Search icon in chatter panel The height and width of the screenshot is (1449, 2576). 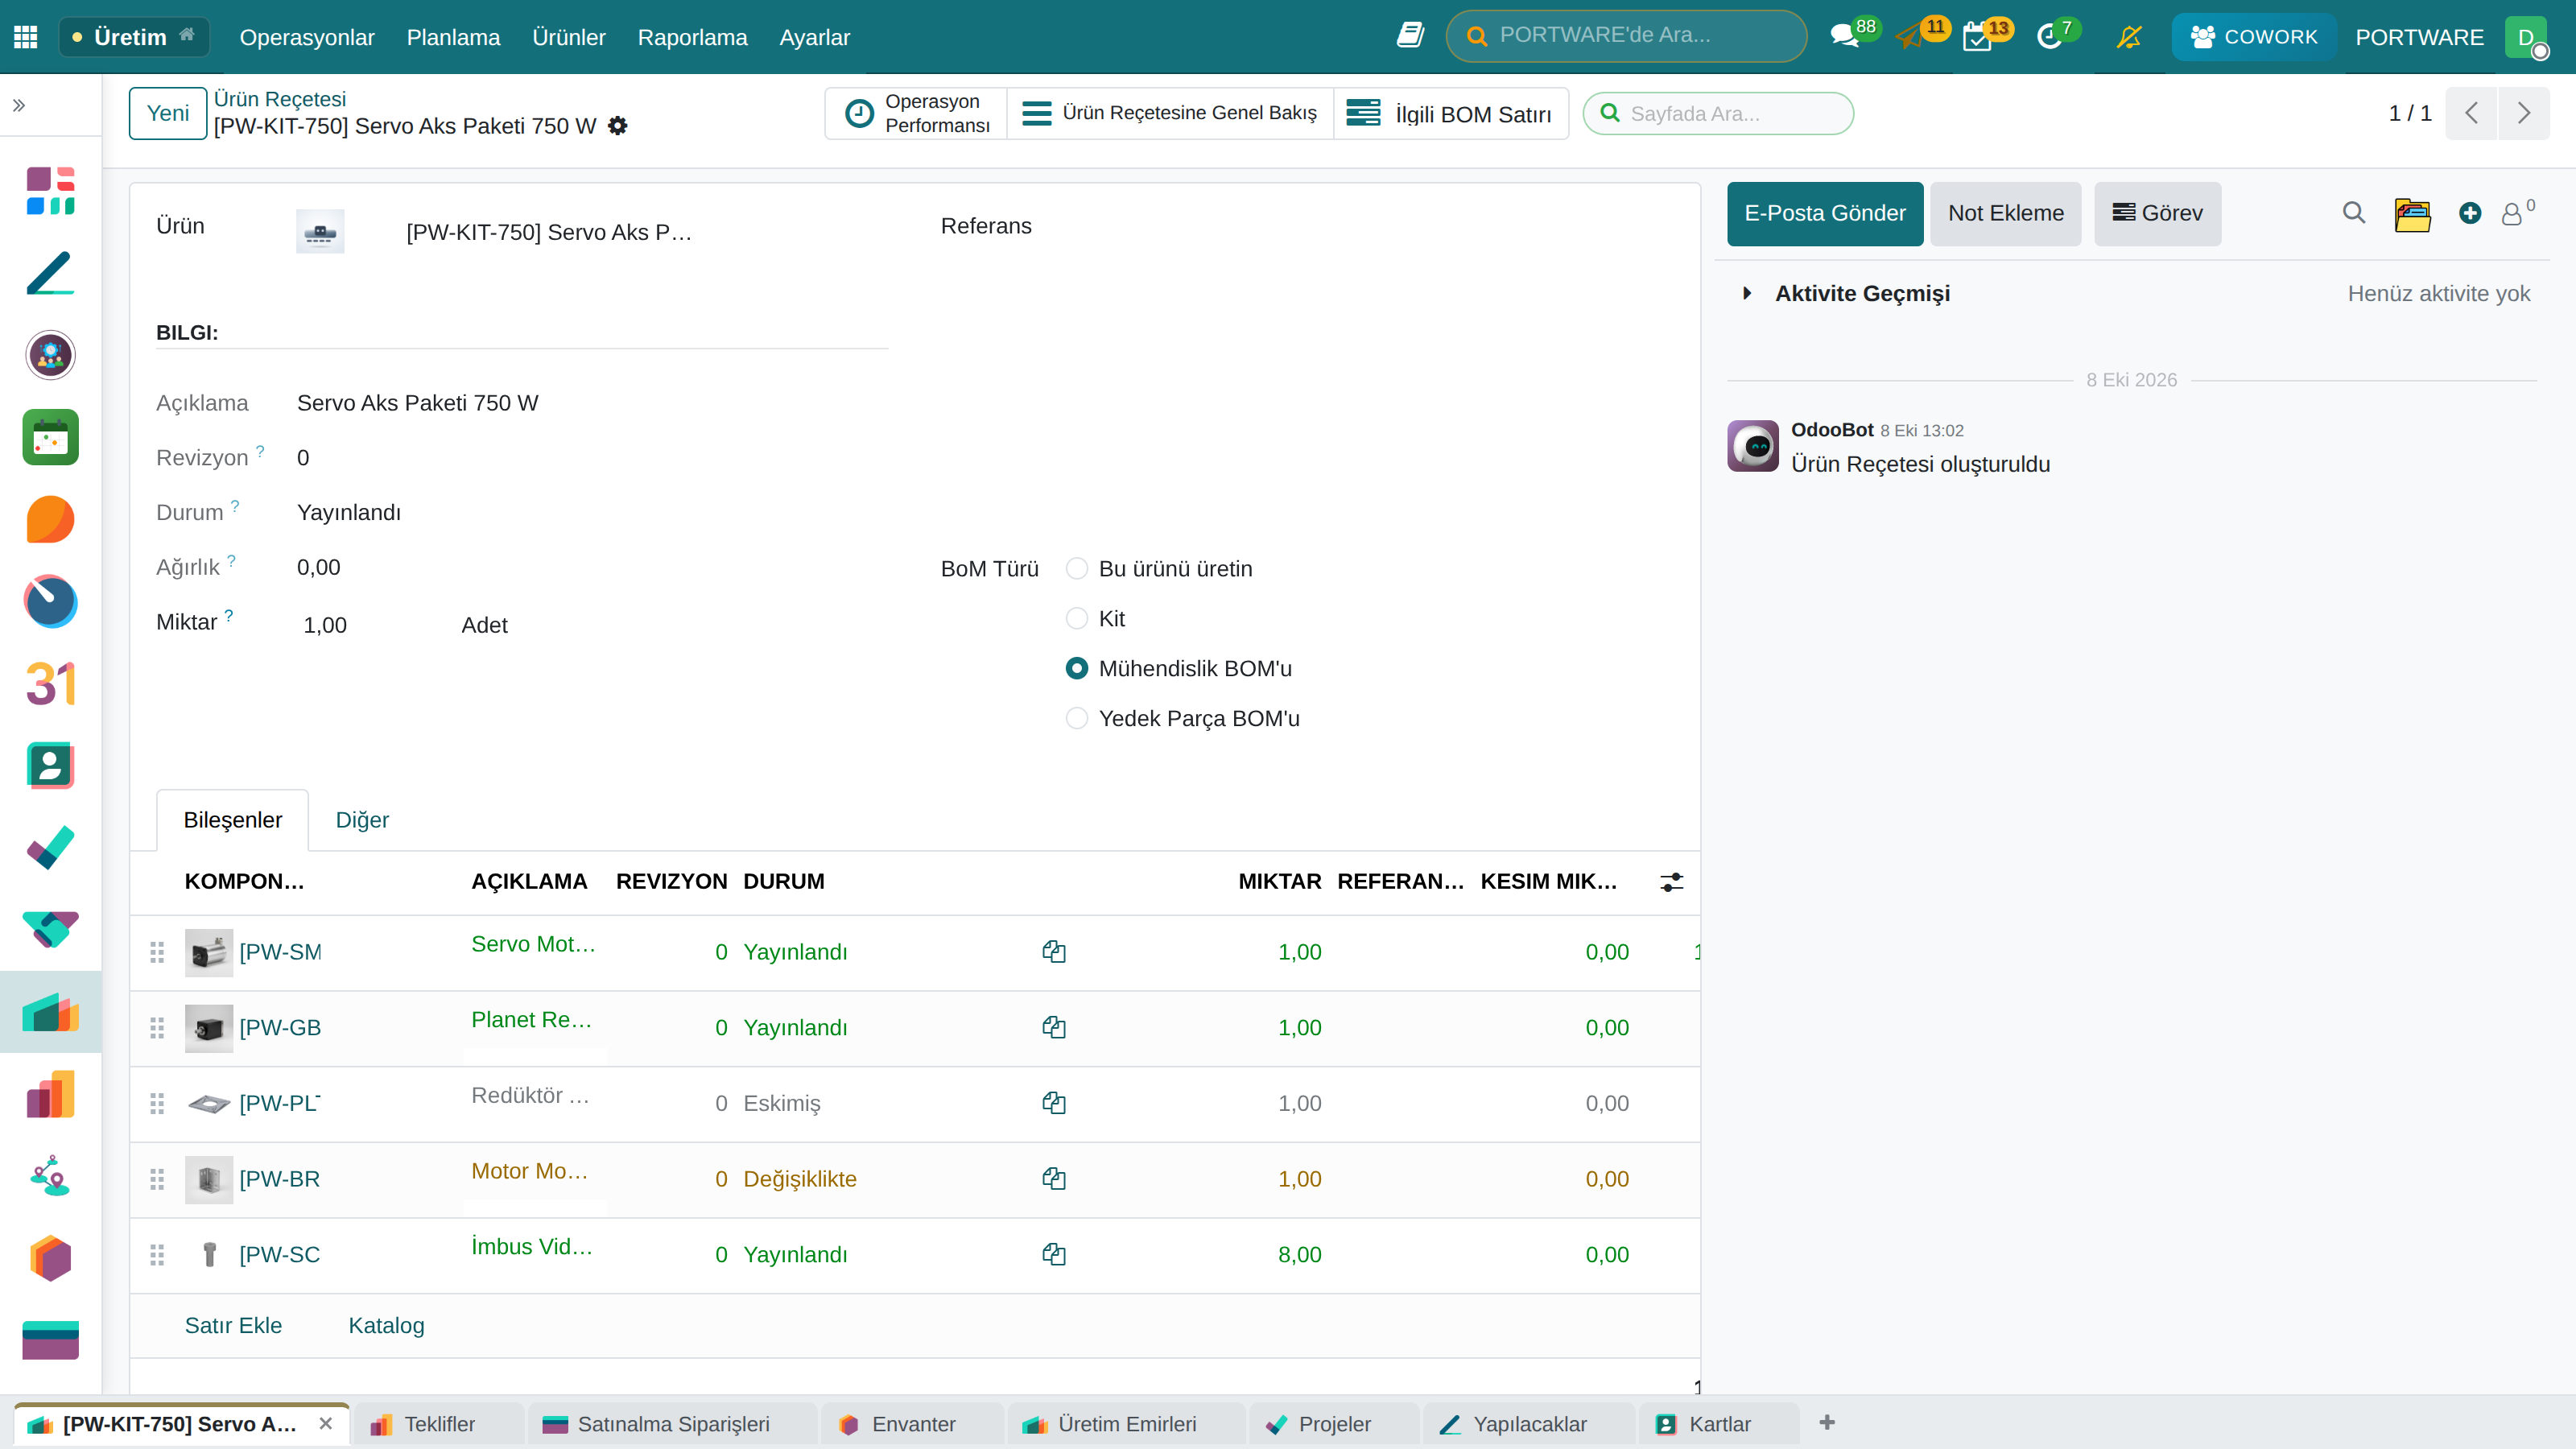click(x=2353, y=213)
